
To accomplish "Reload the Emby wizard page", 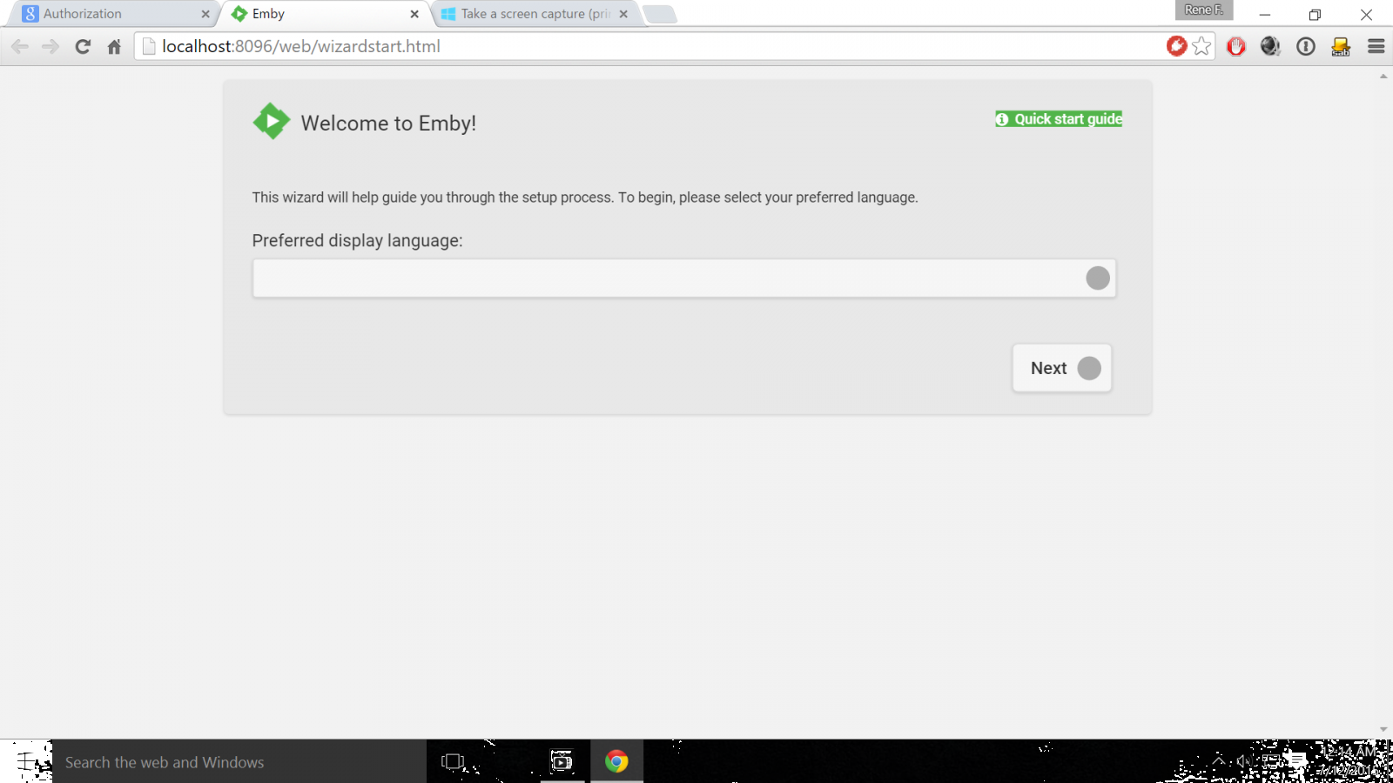I will 83,47.
